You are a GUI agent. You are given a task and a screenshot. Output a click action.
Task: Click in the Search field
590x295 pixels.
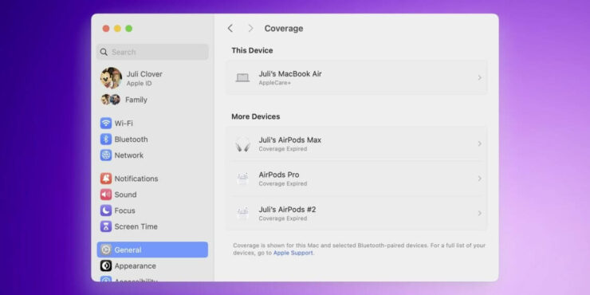tap(152, 52)
